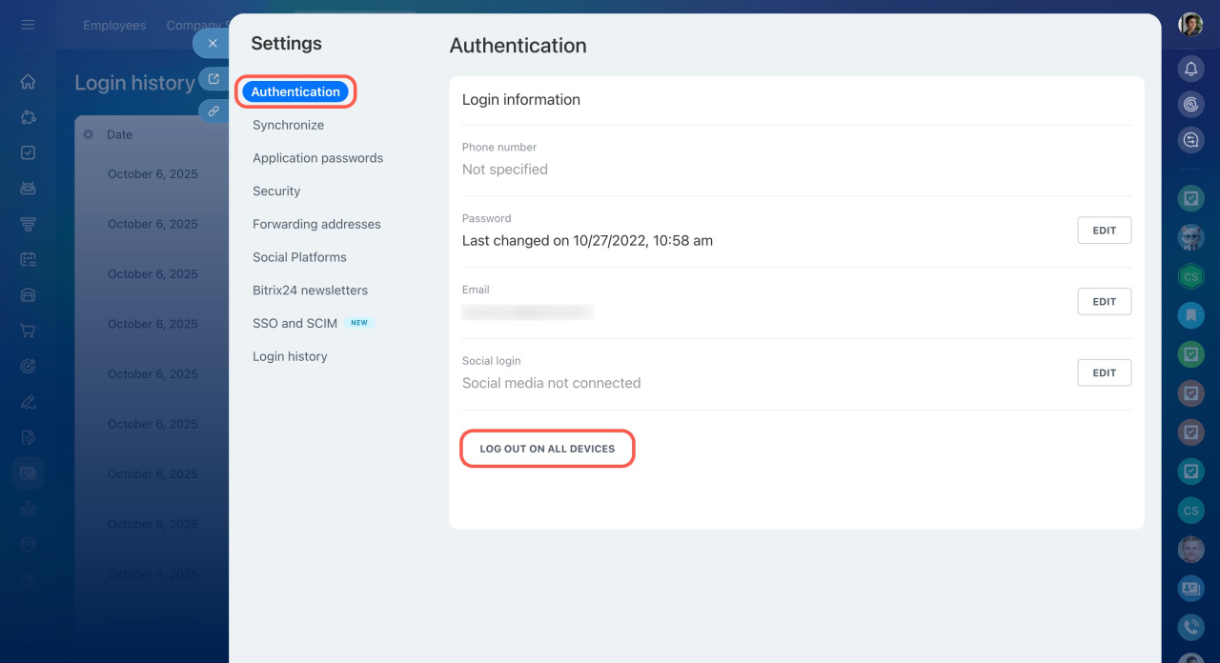Open the shopping cart icon in sidebar
The image size is (1220, 663).
28,331
